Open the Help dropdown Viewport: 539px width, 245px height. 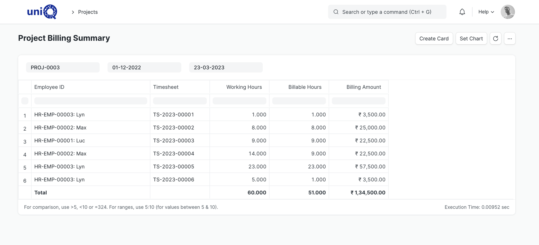[486, 12]
